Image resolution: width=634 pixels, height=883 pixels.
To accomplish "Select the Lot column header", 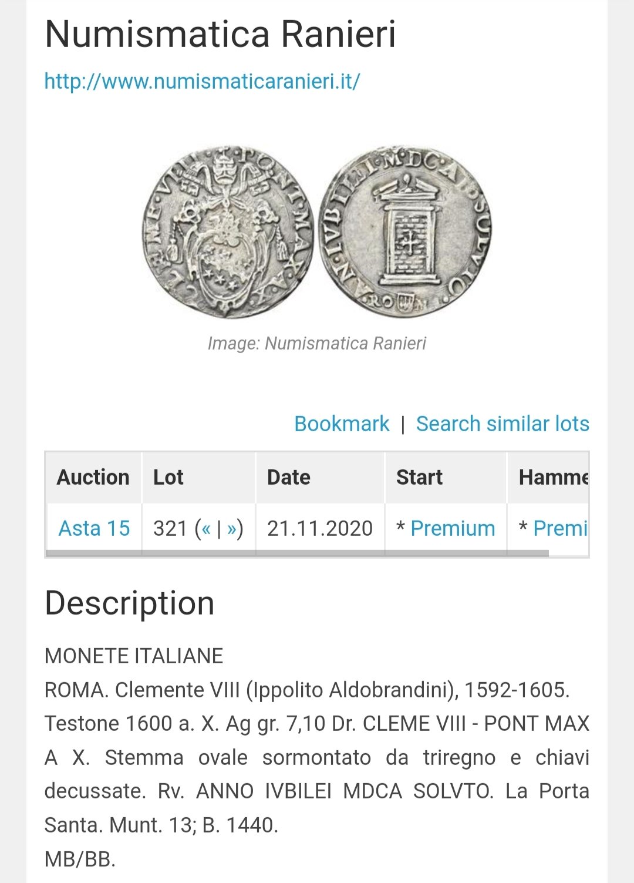I will tap(198, 478).
